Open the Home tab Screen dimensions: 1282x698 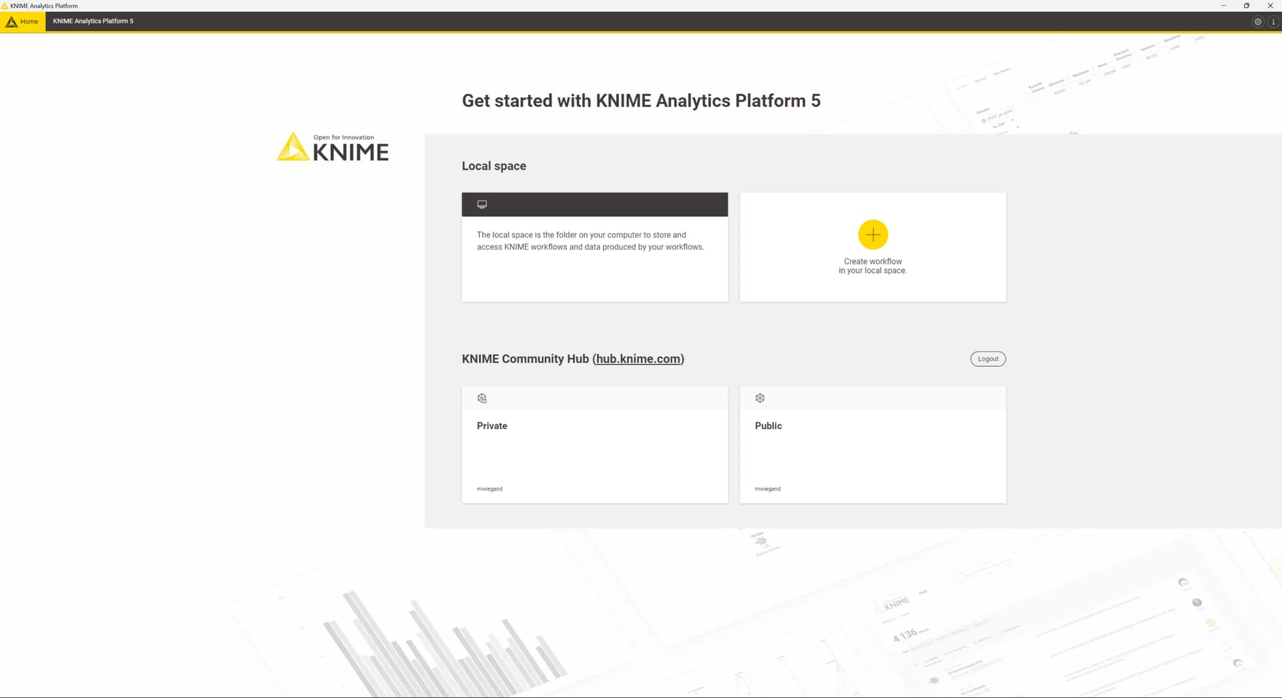coord(23,21)
